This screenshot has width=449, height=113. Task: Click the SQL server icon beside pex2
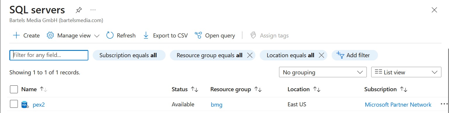[x=25, y=105]
